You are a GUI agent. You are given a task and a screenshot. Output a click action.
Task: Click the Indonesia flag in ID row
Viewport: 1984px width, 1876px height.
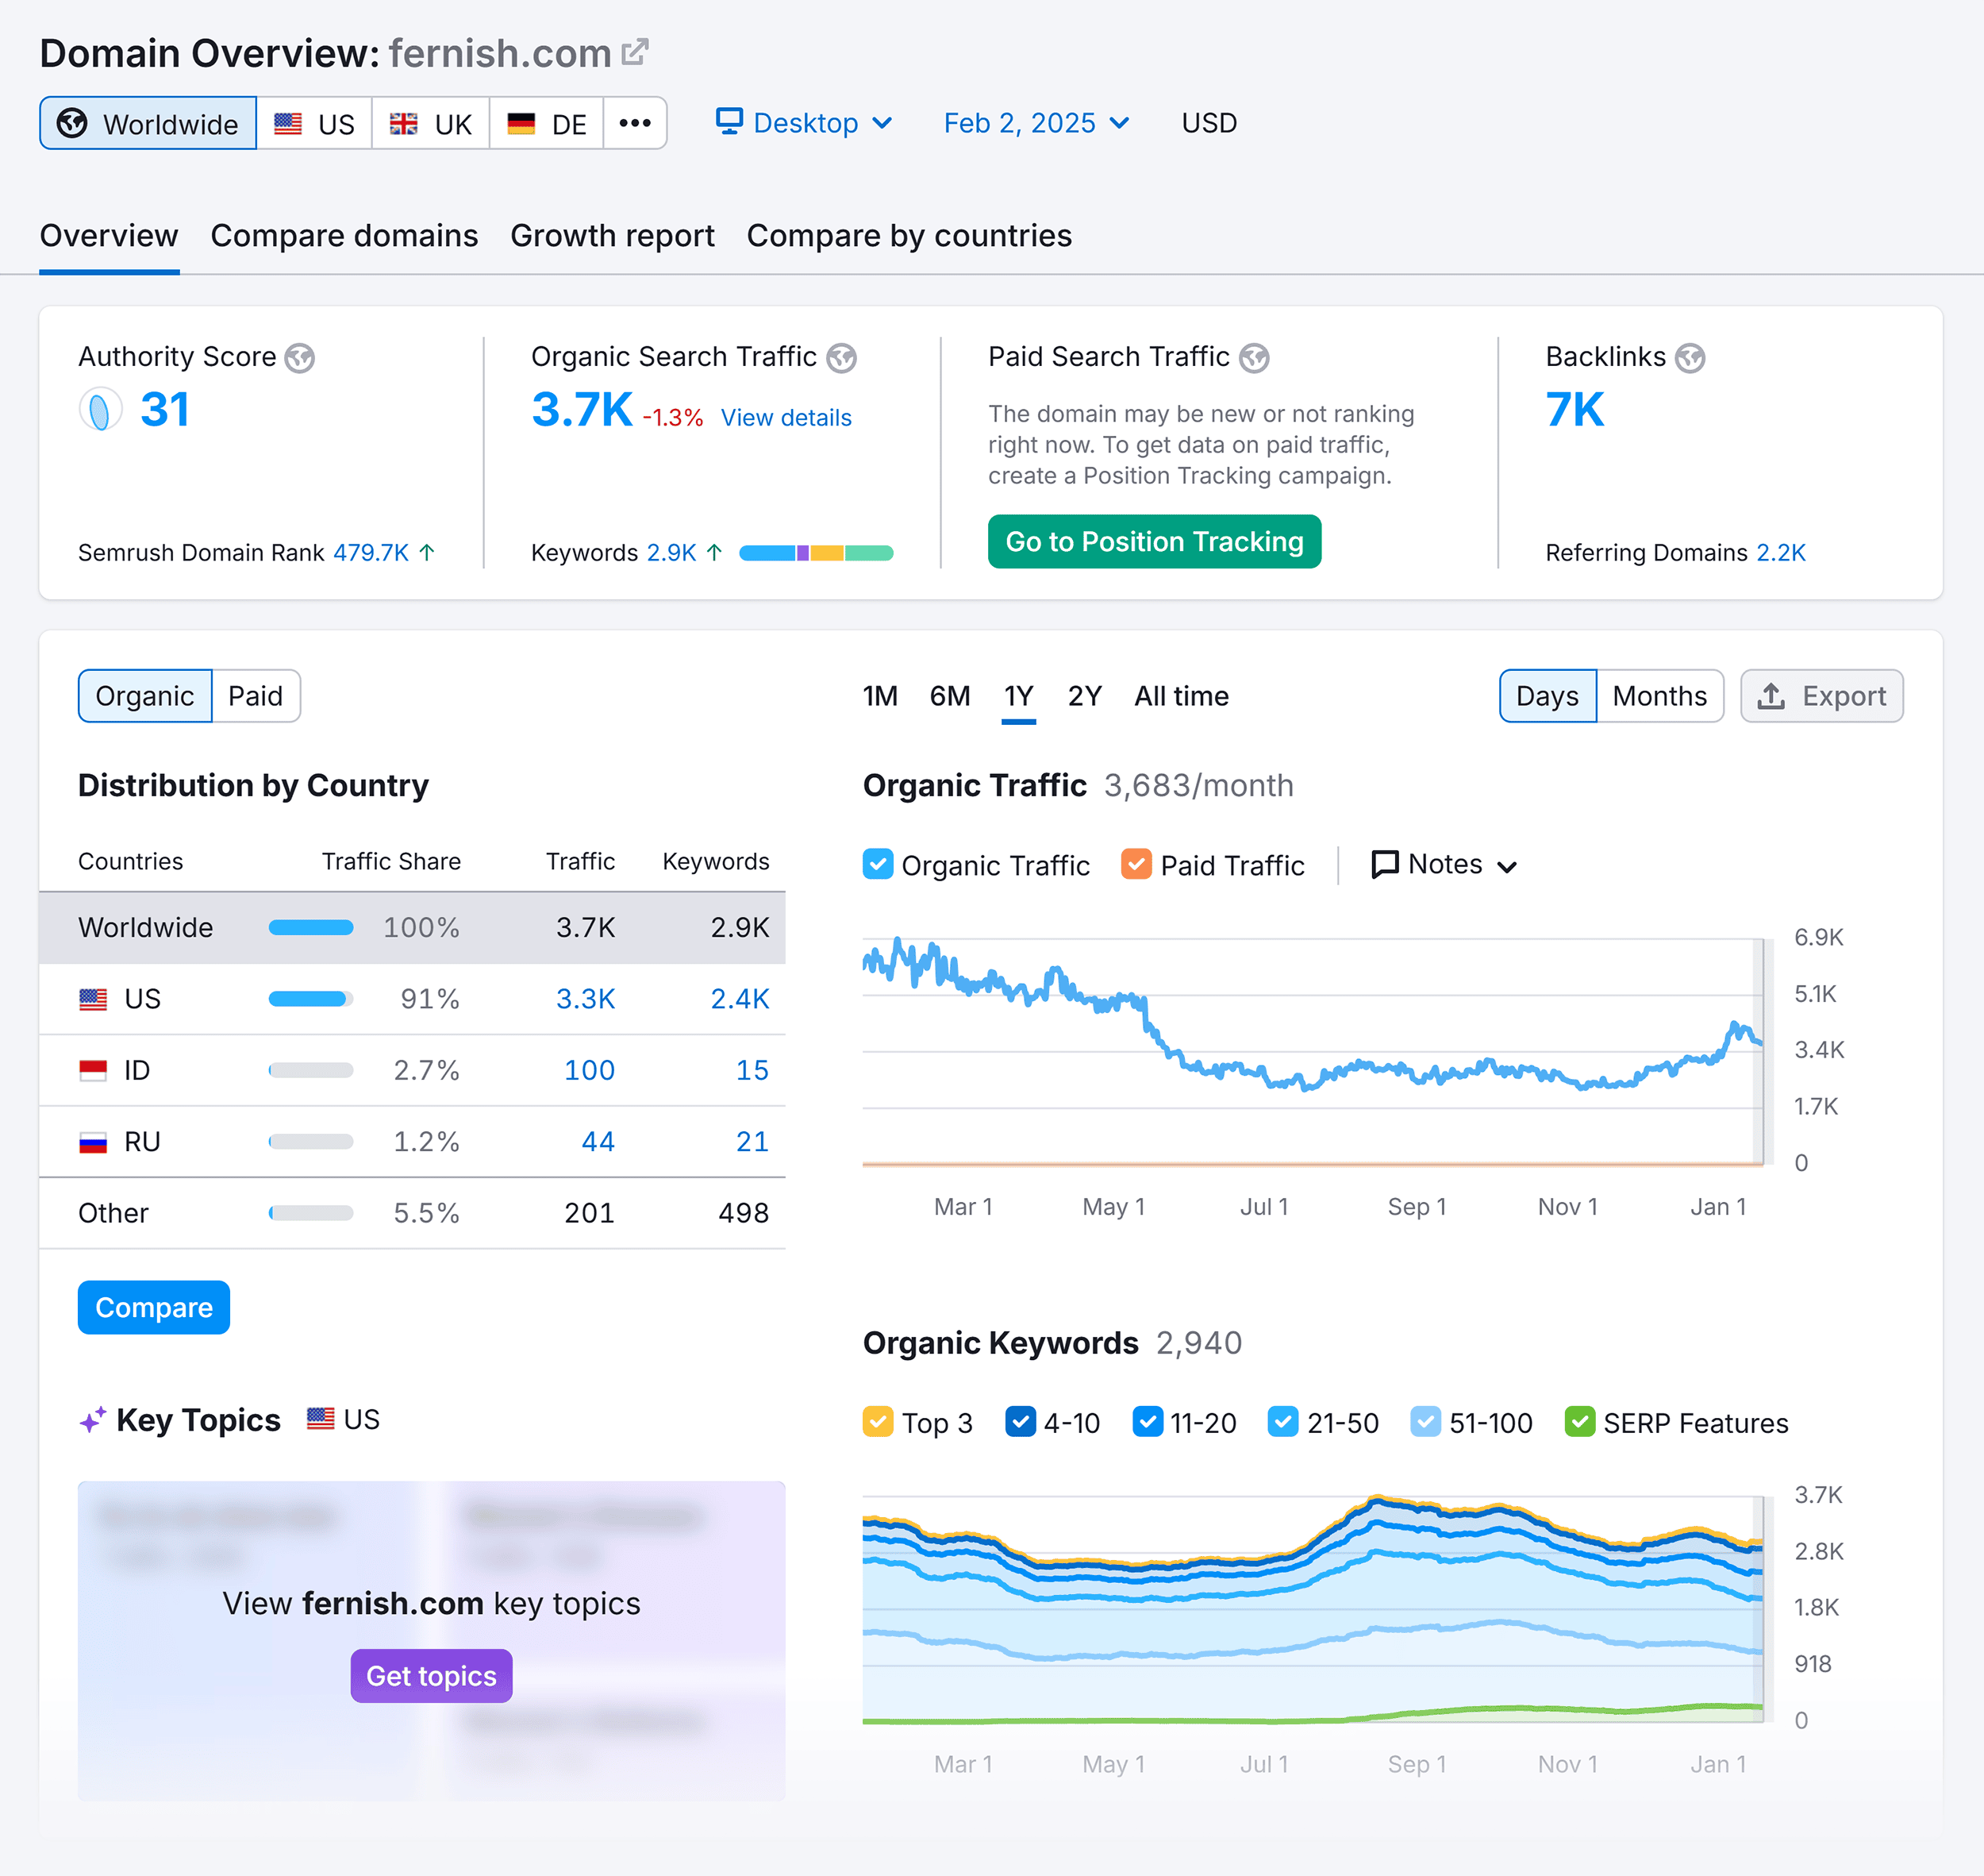93,1071
